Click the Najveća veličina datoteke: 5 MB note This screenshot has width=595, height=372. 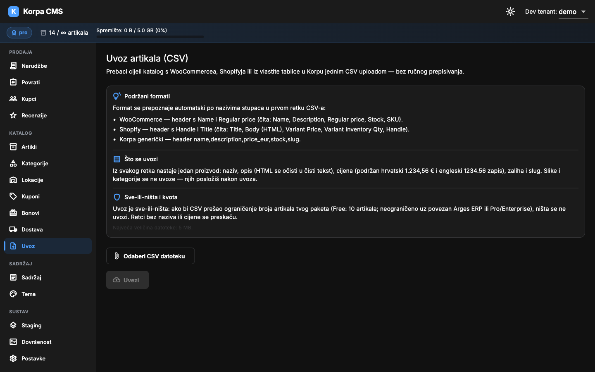(152, 227)
